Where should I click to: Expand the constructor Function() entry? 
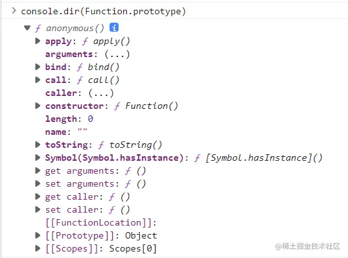38,106
